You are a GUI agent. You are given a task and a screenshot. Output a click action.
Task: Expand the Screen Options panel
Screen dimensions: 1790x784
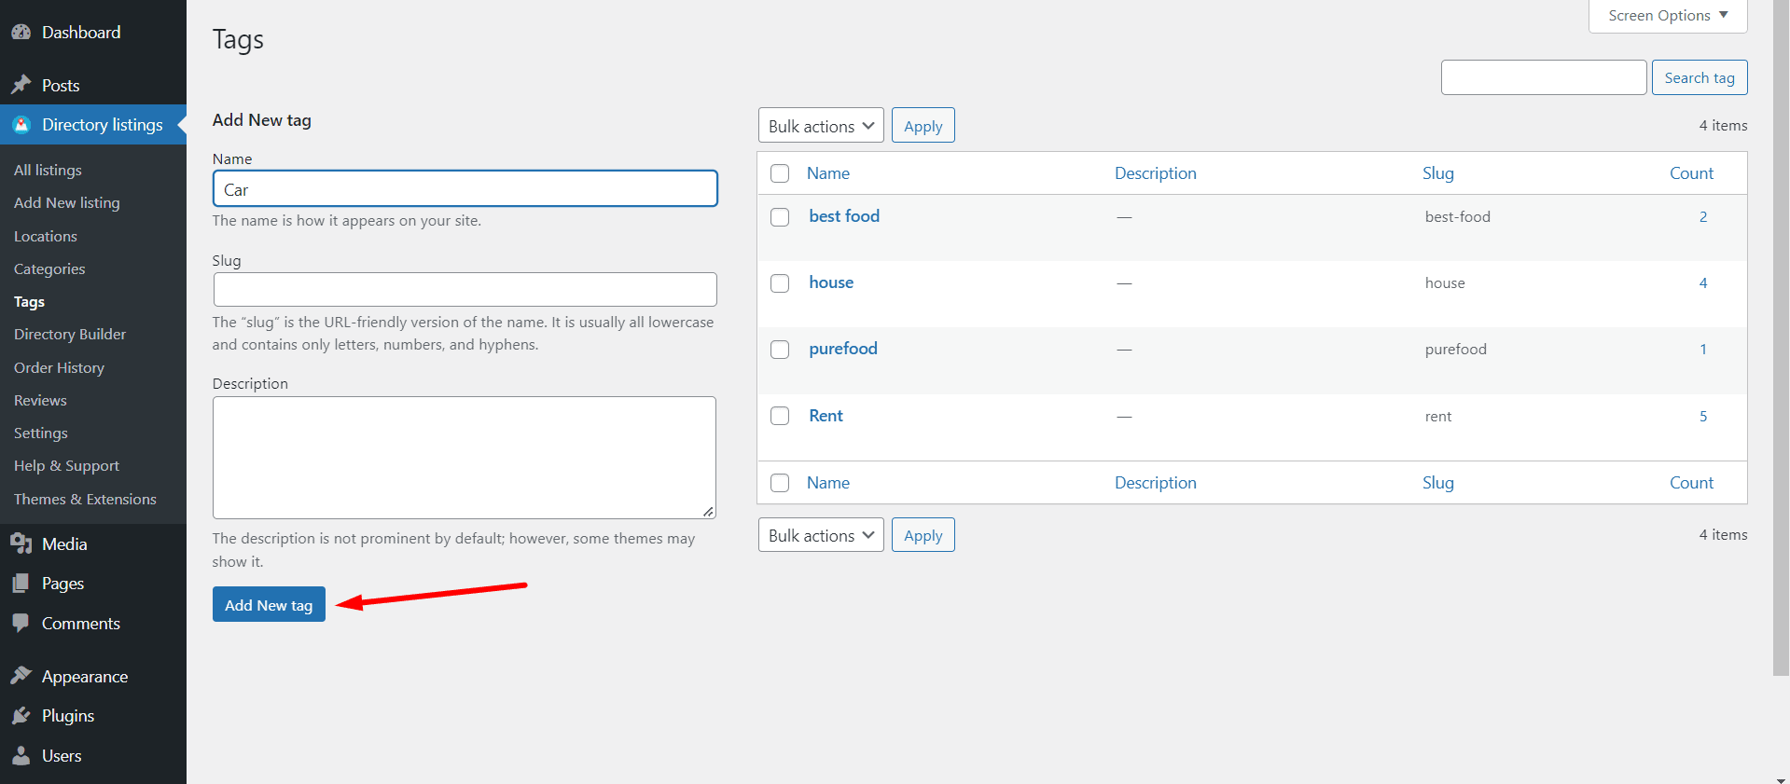pyautogui.click(x=1668, y=16)
